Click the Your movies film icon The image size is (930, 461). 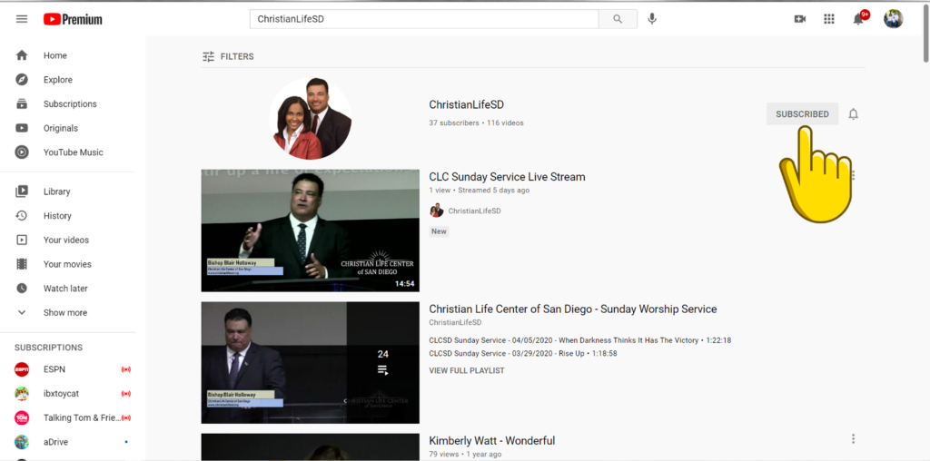point(22,265)
